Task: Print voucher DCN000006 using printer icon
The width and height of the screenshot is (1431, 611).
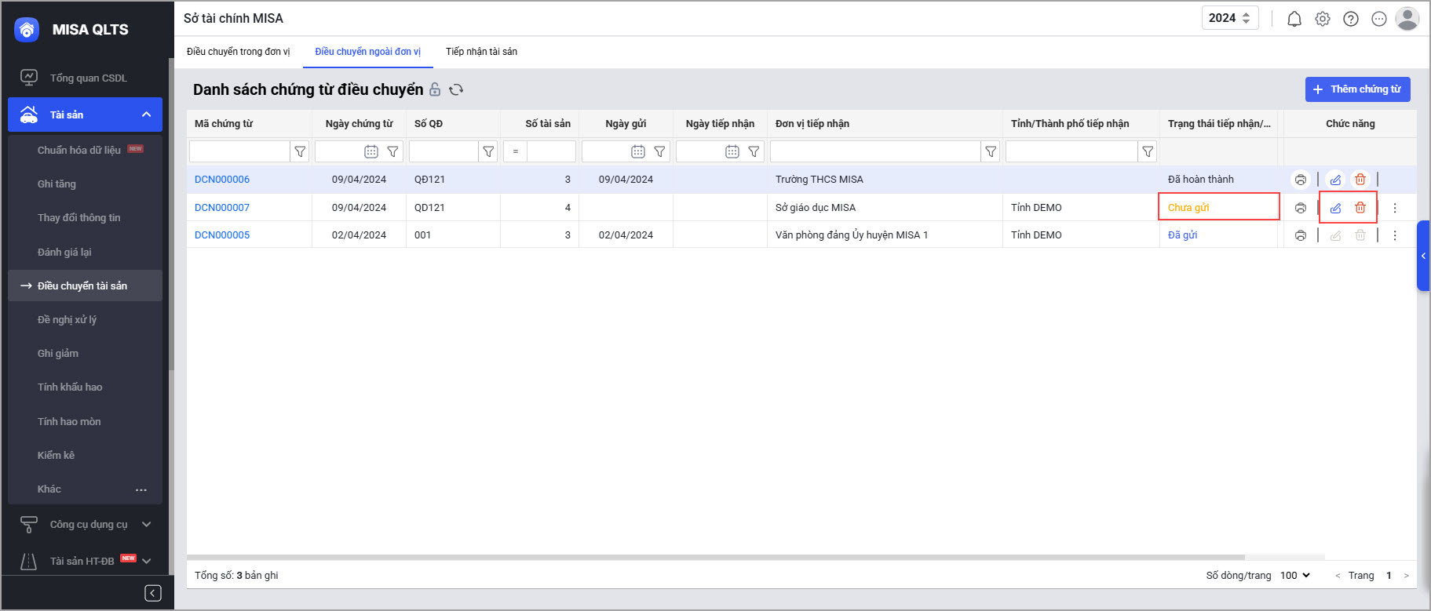Action: tap(1301, 180)
